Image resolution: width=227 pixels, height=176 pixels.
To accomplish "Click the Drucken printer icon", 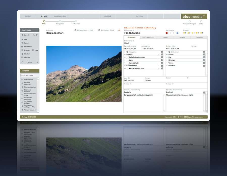I will [x=22, y=57].
